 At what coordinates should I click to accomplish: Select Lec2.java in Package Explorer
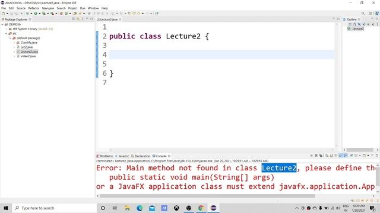[x=26, y=47]
